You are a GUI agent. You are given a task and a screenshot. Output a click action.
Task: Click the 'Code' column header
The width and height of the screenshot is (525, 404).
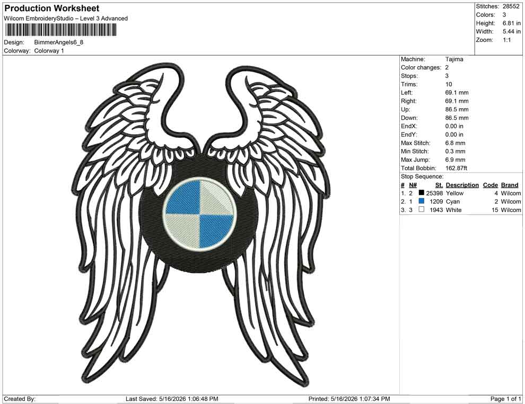click(x=491, y=185)
